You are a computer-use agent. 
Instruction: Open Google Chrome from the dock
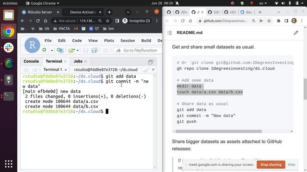pos(9,32)
